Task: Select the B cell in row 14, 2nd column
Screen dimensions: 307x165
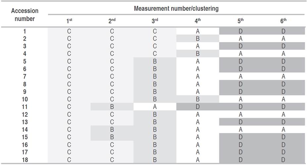Action: 112,130
